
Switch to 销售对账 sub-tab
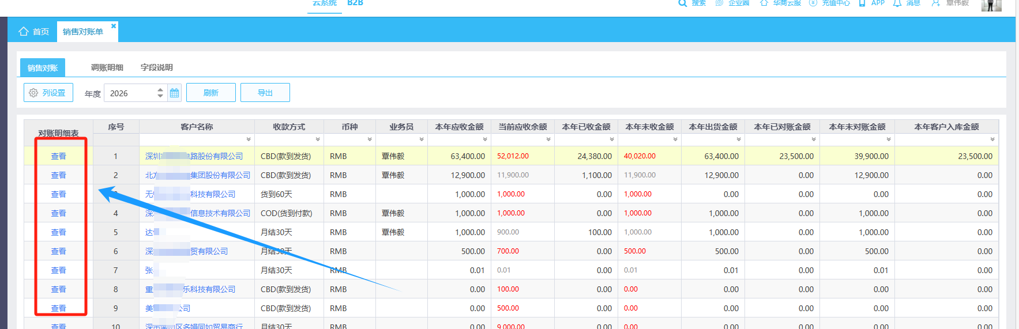click(43, 67)
